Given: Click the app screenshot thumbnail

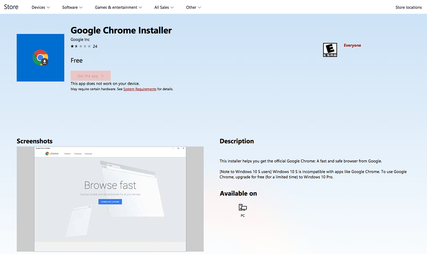Looking at the screenshot, I should pyautogui.click(x=110, y=199).
